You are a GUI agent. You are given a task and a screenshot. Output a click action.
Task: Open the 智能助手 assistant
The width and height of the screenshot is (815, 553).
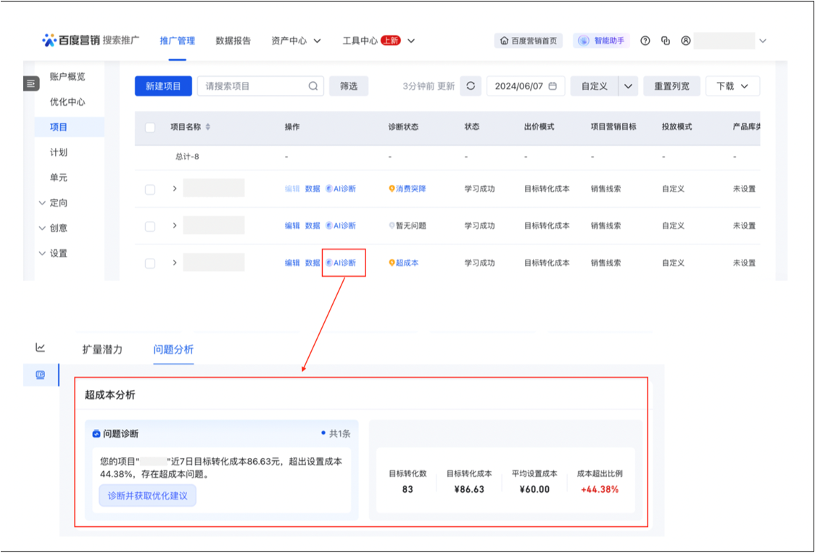601,41
